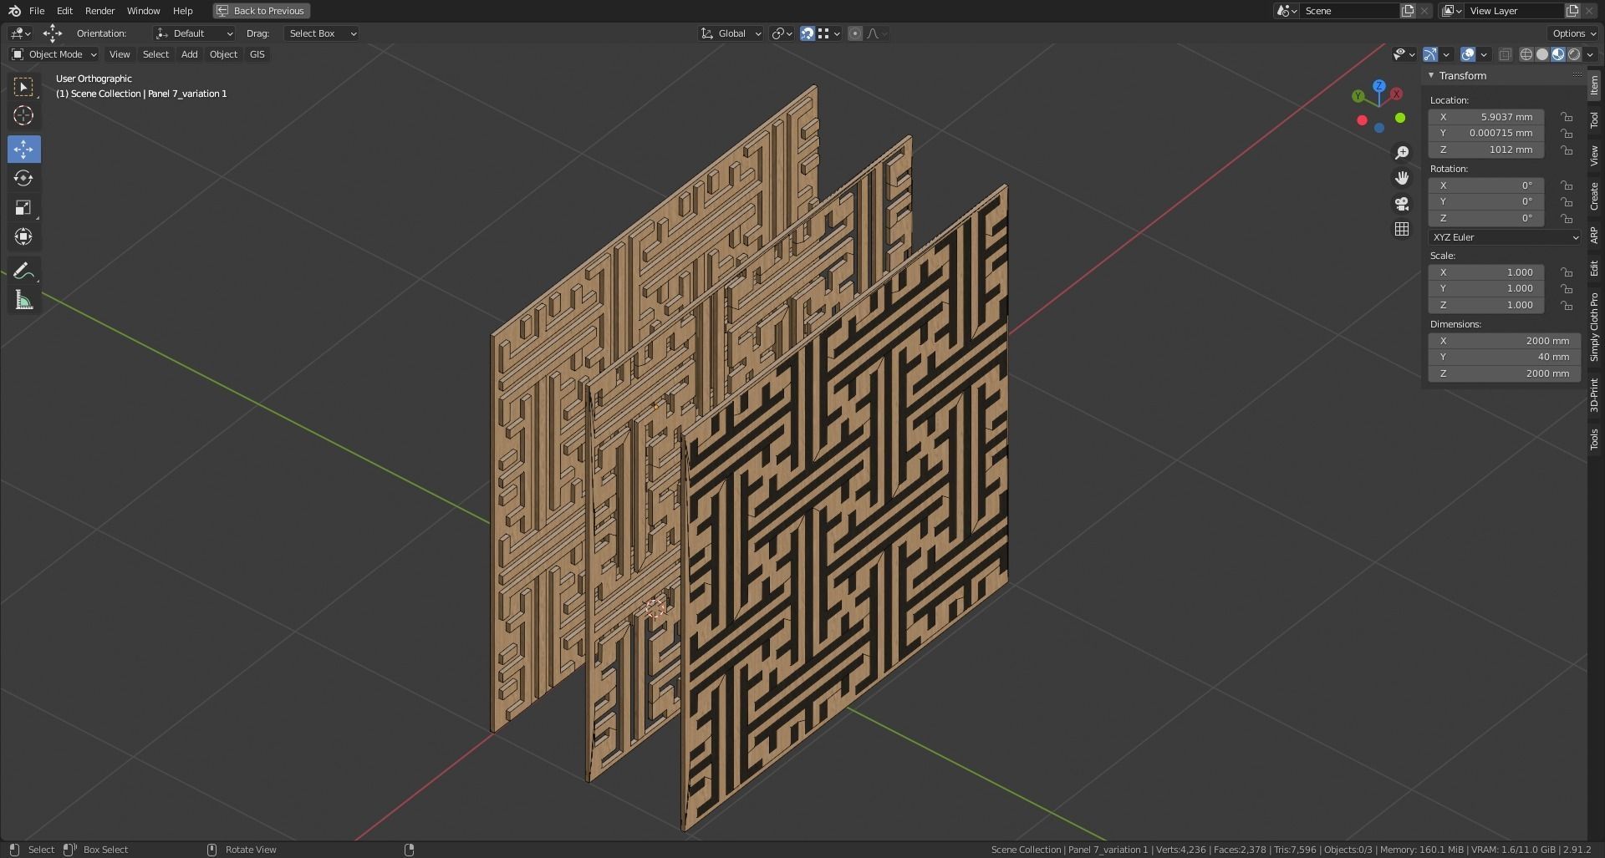Viewport: 1605px width, 858px height.
Task: Lock Z location value
Action: click(x=1567, y=150)
